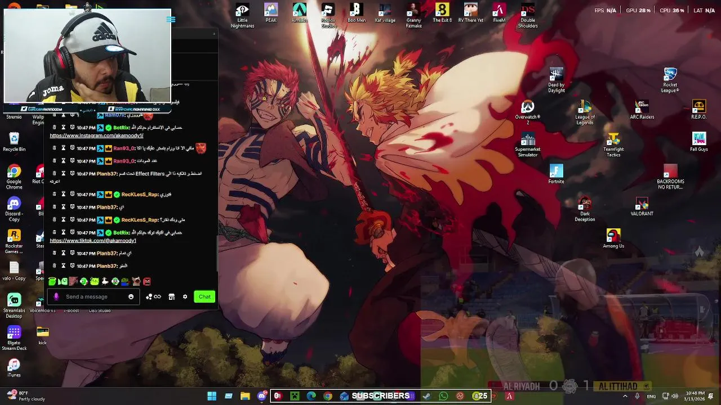Launch Rockstar Games desktop shortcut
The height and width of the screenshot is (405, 721).
(14, 242)
